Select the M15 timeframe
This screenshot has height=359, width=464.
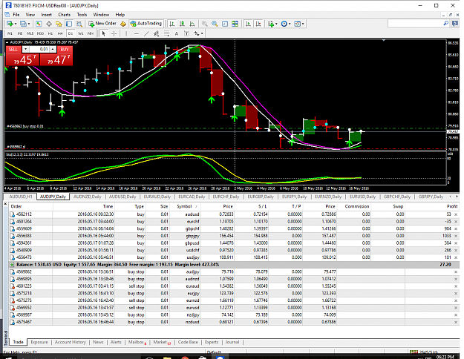pos(30,33)
